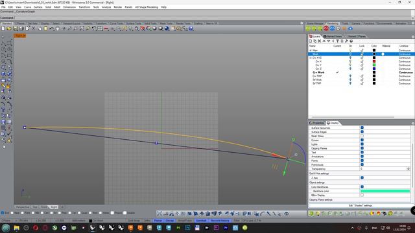The height and width of the screenshot is (233, 415).
Task: Enable the Near osnap checkbox
Action: pos(12,213)
